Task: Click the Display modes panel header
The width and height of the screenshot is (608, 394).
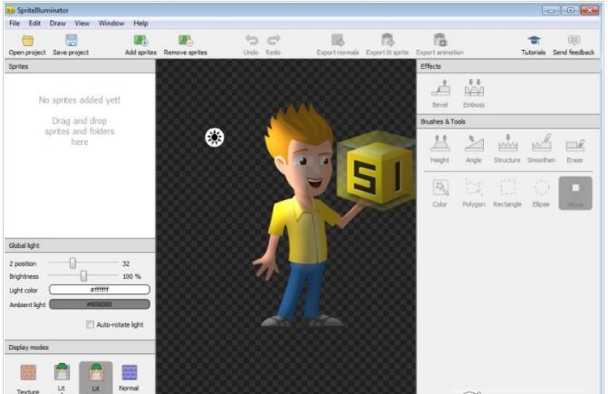Action: tap(80, 348)
